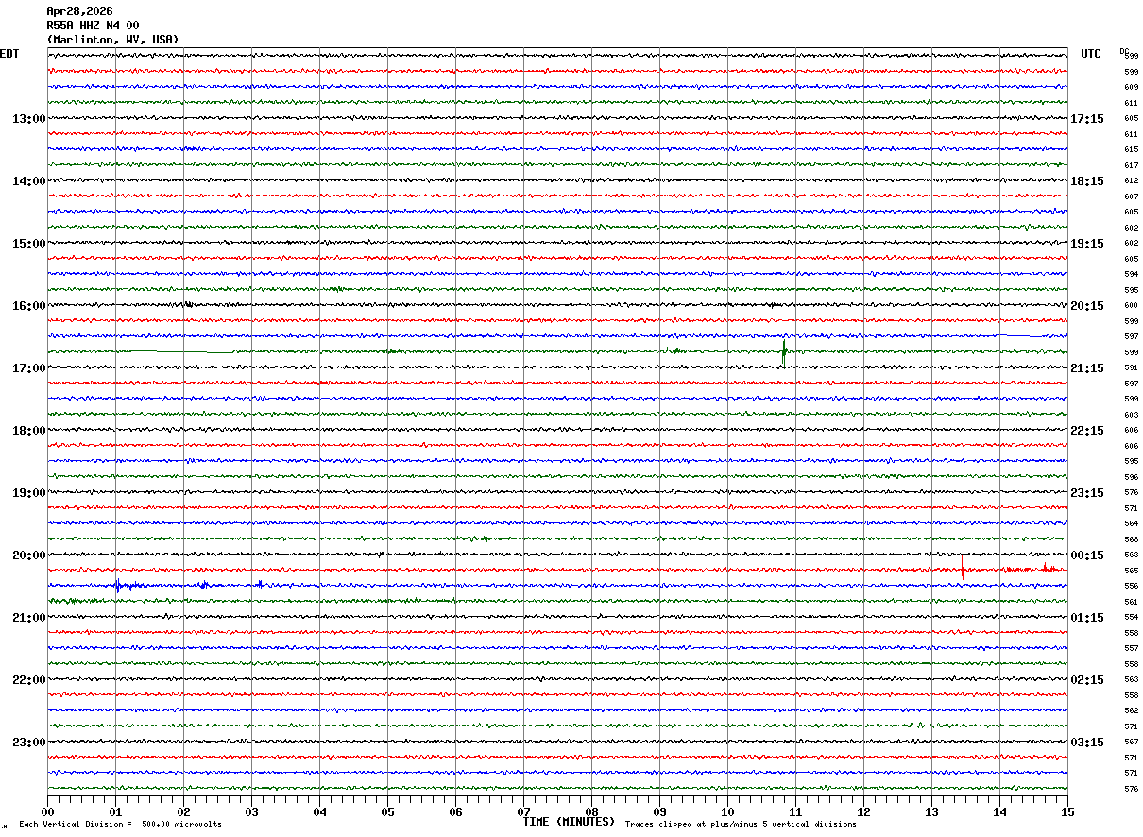This screenshot has width=1143, height=837.
Task: Click the TIME (MINUTES) axis title
Action: [x=569, y=822]
